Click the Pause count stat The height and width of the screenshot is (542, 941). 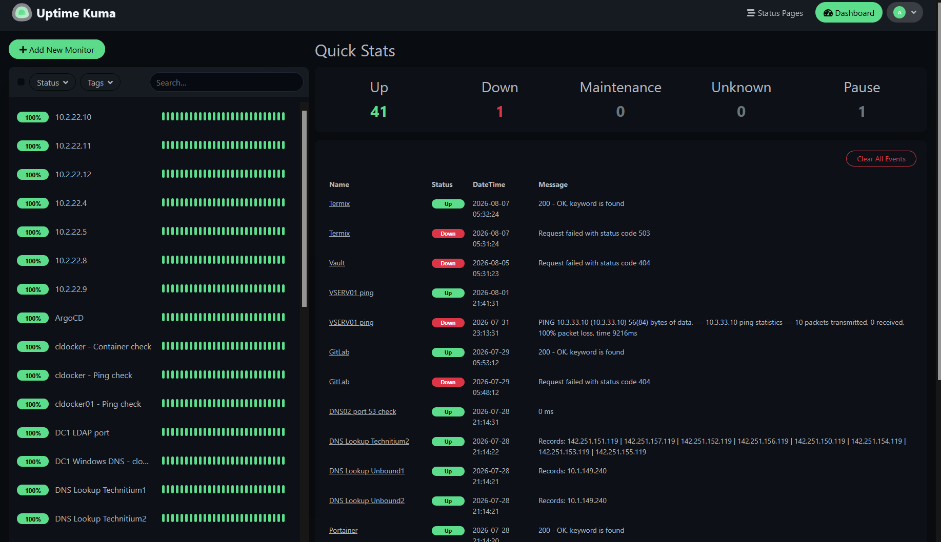tap(862, 112)
